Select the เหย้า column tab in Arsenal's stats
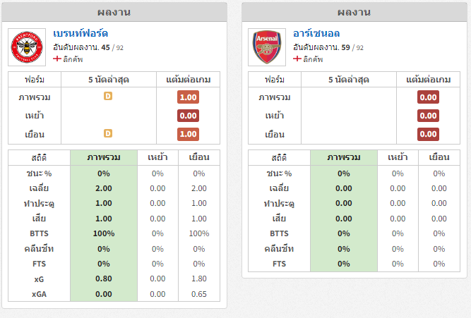Screen dimensions: 471x318 pos(398,157)
